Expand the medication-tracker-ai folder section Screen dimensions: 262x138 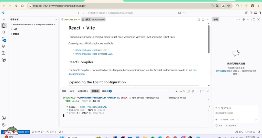point(34,25)
